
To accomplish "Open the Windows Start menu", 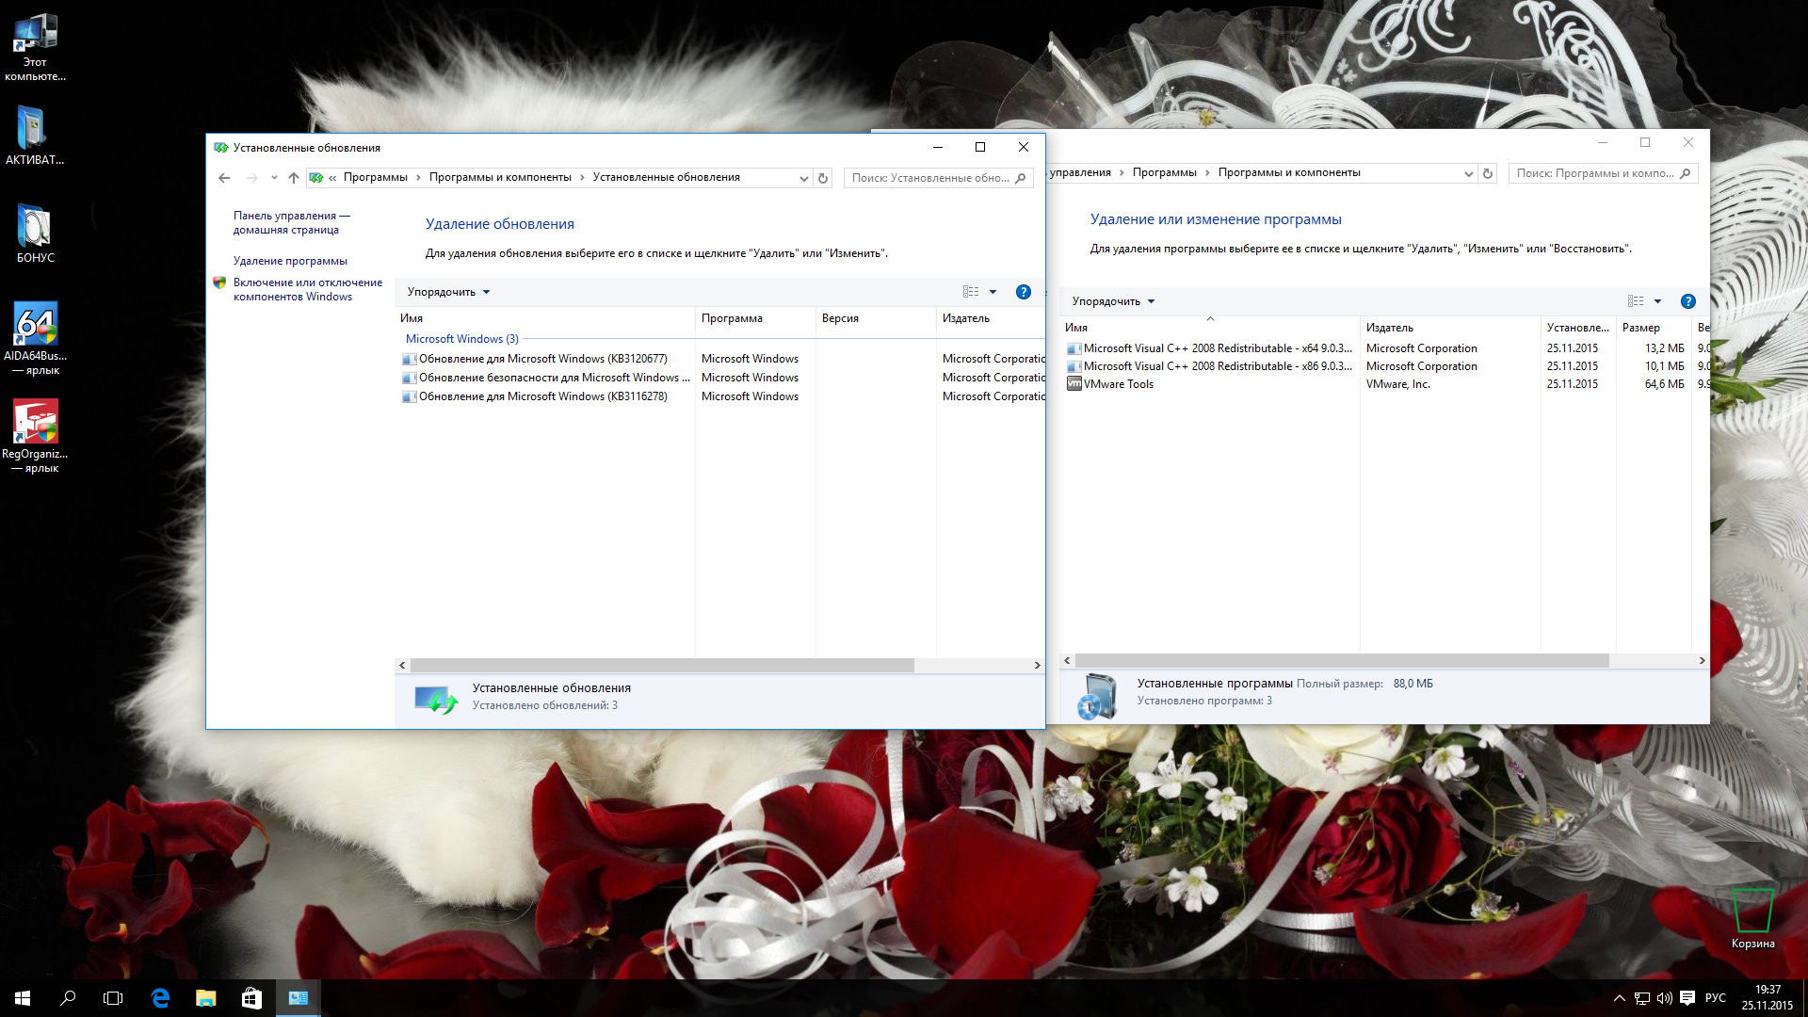I will (23, 998).
